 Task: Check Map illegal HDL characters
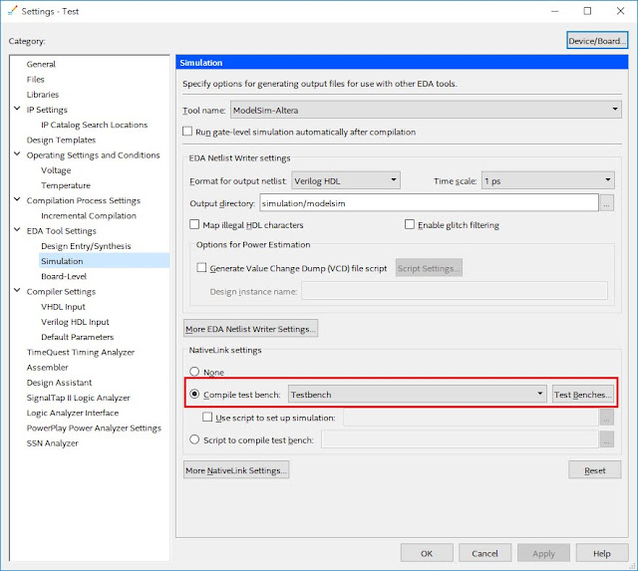pyautogui.click(x=194, y=224)
